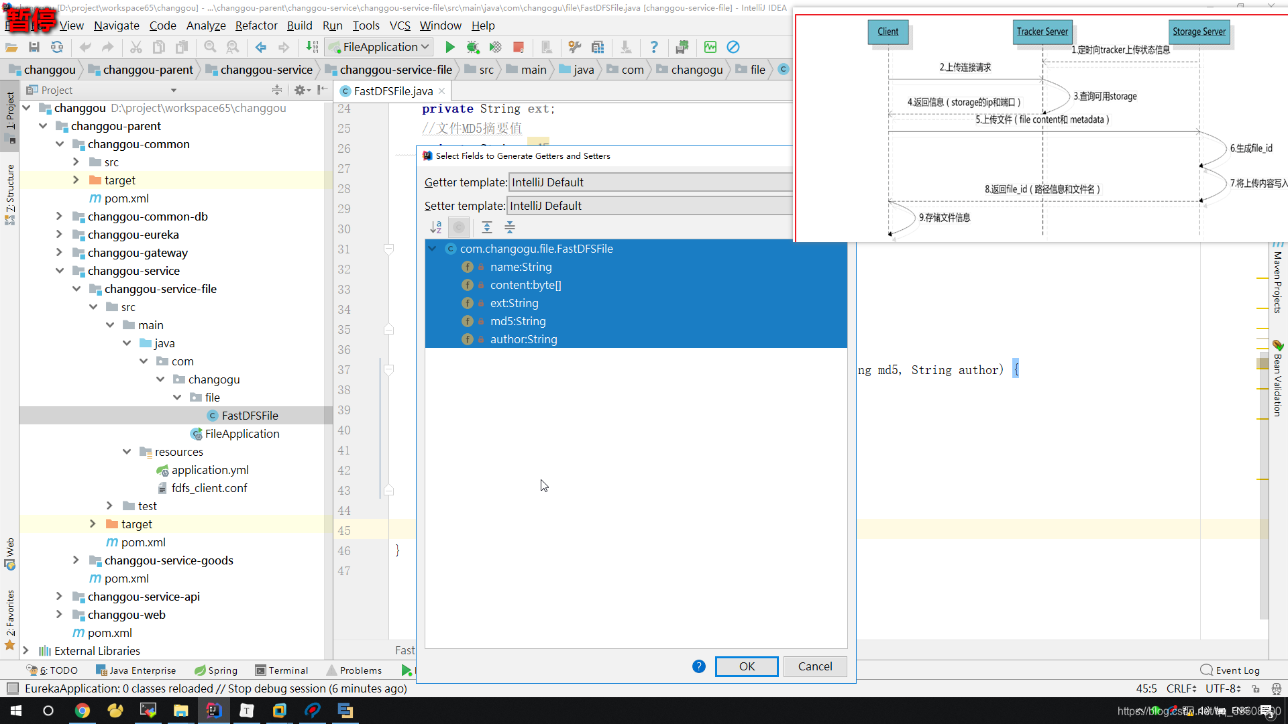
Task: Close the FastDFSFile.java tab
Action: pos(441,91)
